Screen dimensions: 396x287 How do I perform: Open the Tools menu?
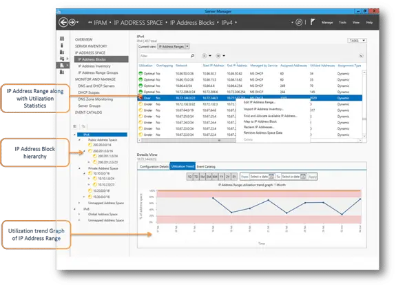[342, 23]
